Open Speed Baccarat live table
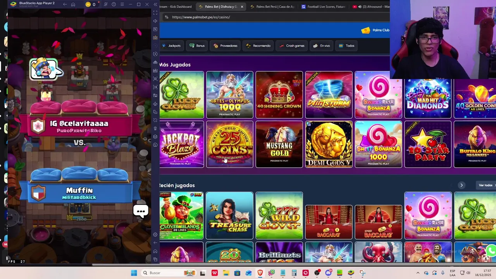The image size is (496, 279). coord(378,222)
